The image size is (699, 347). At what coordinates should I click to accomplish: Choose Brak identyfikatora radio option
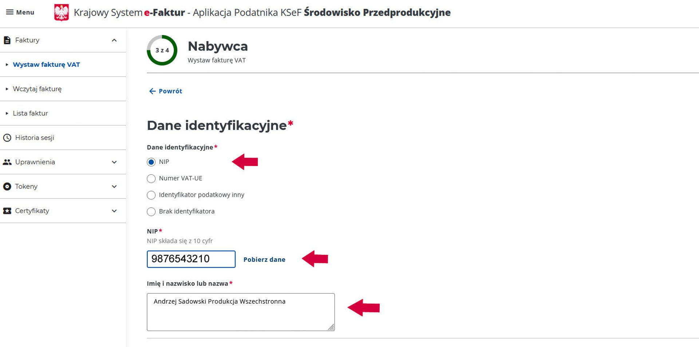pos(151,212)
